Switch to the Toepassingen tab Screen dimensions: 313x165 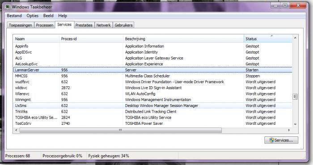pos(21,25)
